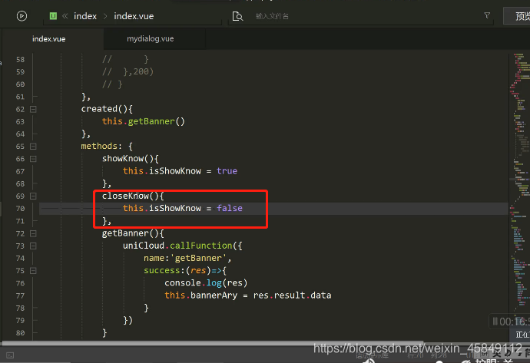Image resolution: width=530 pixels, height=363 pixels.
Task: Click 'uniCloud.callFunction({' on line 73
Action: (183, 246)
